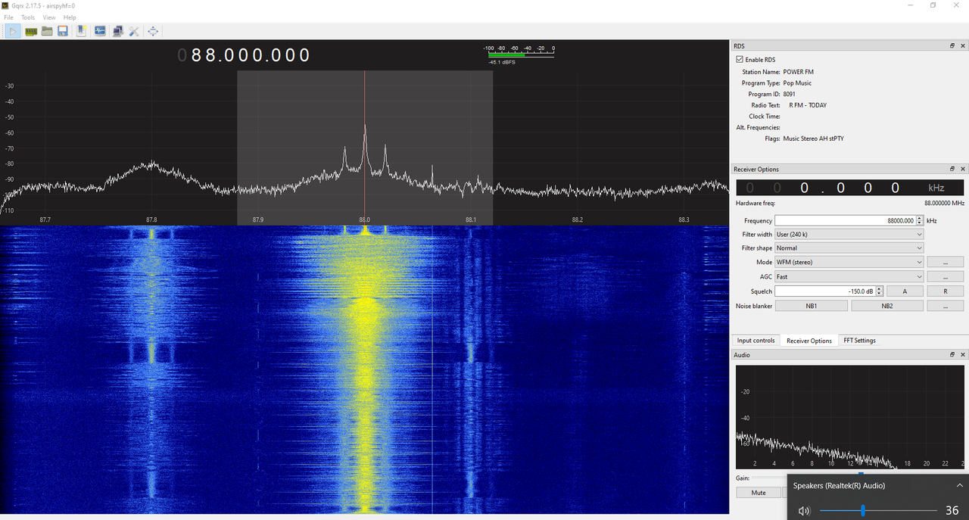The image size is (969, 520).
Task: Click the audio spectrum plot
Action: [x=851, y=417]
